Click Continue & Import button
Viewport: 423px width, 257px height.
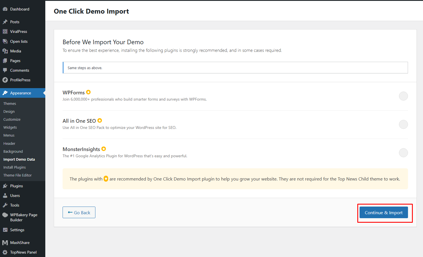click(384, 213)
